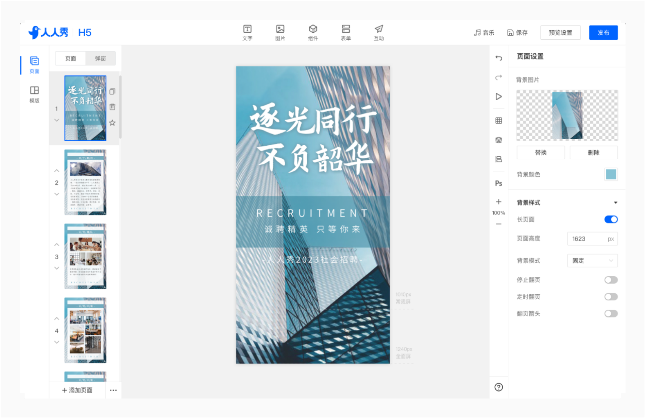Screen dimensions: 645x419
Task: Click the undo arrow icon
Action: click(499, 58)
